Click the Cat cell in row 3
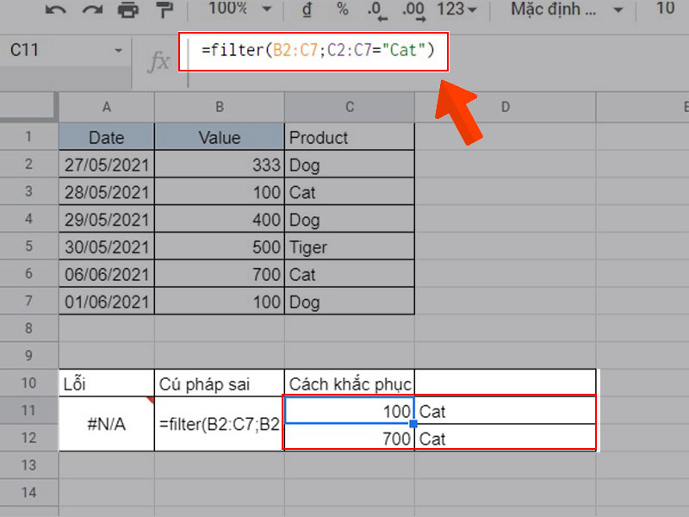 click(x=350, y=191)
